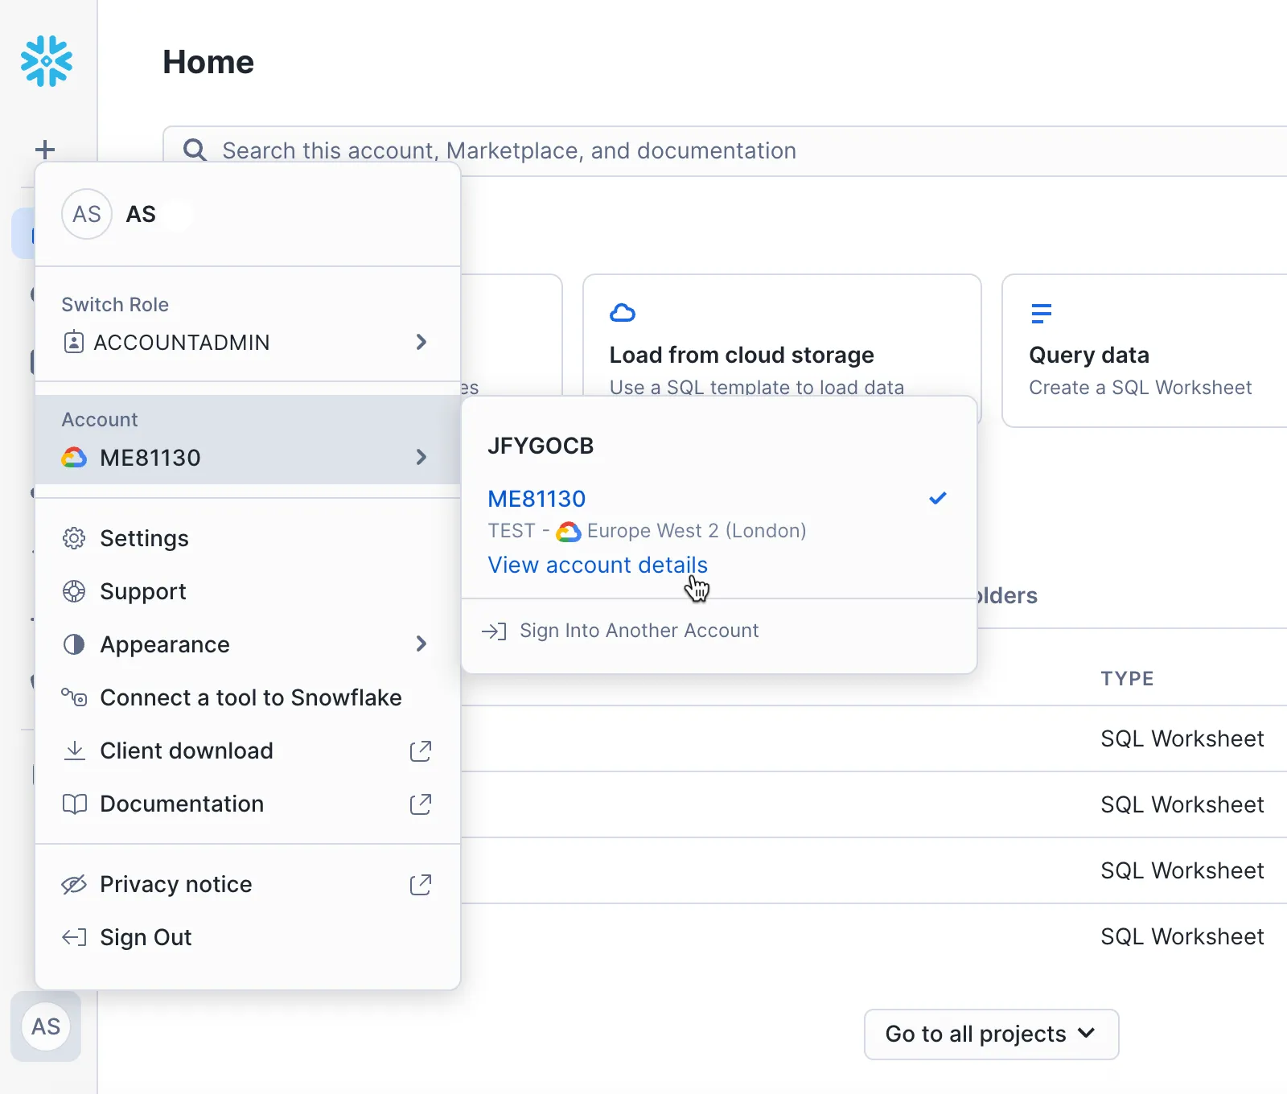Click the View account details link
The image size is (1287, 1094).
[598, 565]
